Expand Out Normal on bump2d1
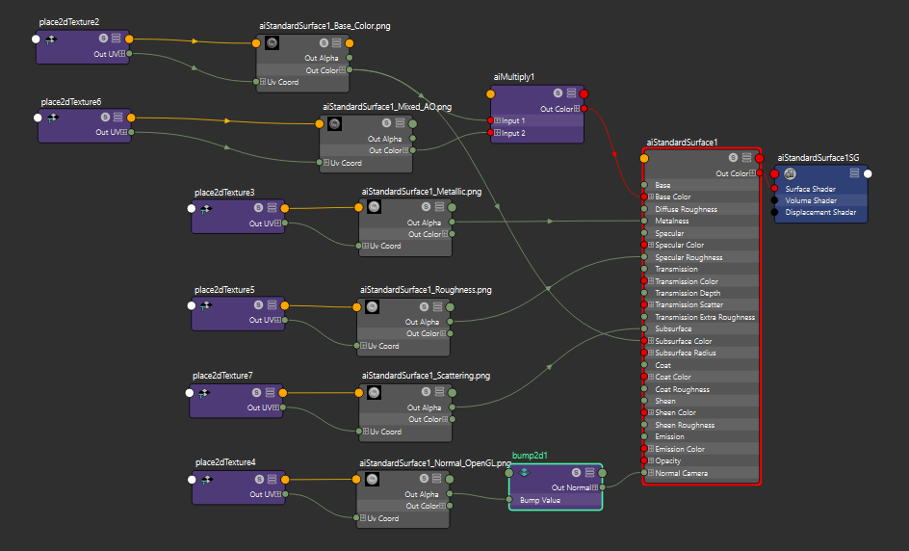The width and height of the screenshot is (909, 551). pyautogui.click(x=595, y=487)
